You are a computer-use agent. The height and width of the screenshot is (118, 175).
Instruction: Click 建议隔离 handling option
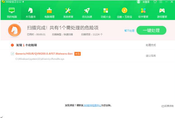click(151, 56)
